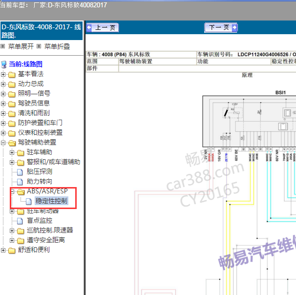Image resolution: width=296 pixels, height=295 pixels.
Task: Select the 巡航控制.限速器 tree item
Action: coord(50,230)
